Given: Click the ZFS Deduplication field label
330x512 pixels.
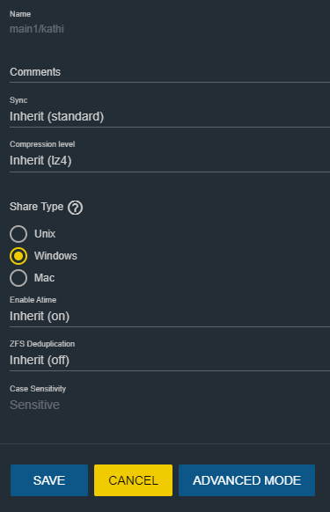Looking at the screenshot, I should [x=42, y=344].
